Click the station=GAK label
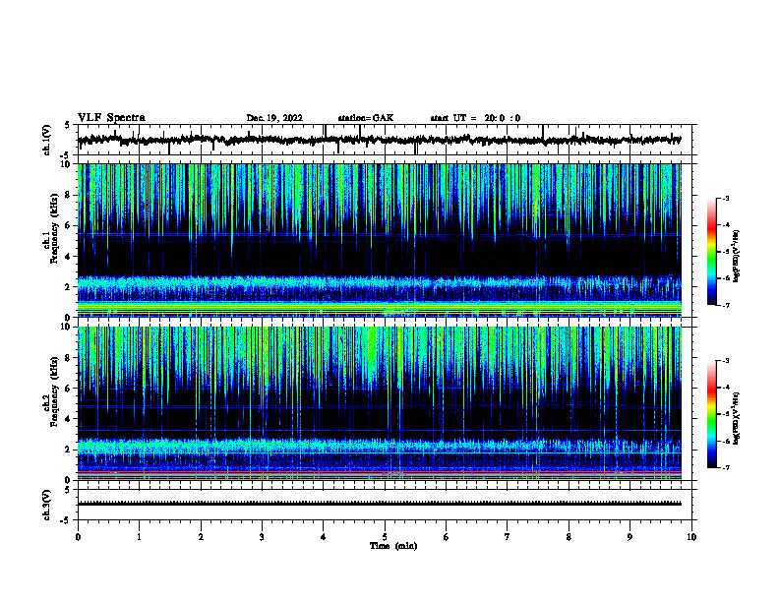Screen dimensions: 779x602 366,118
